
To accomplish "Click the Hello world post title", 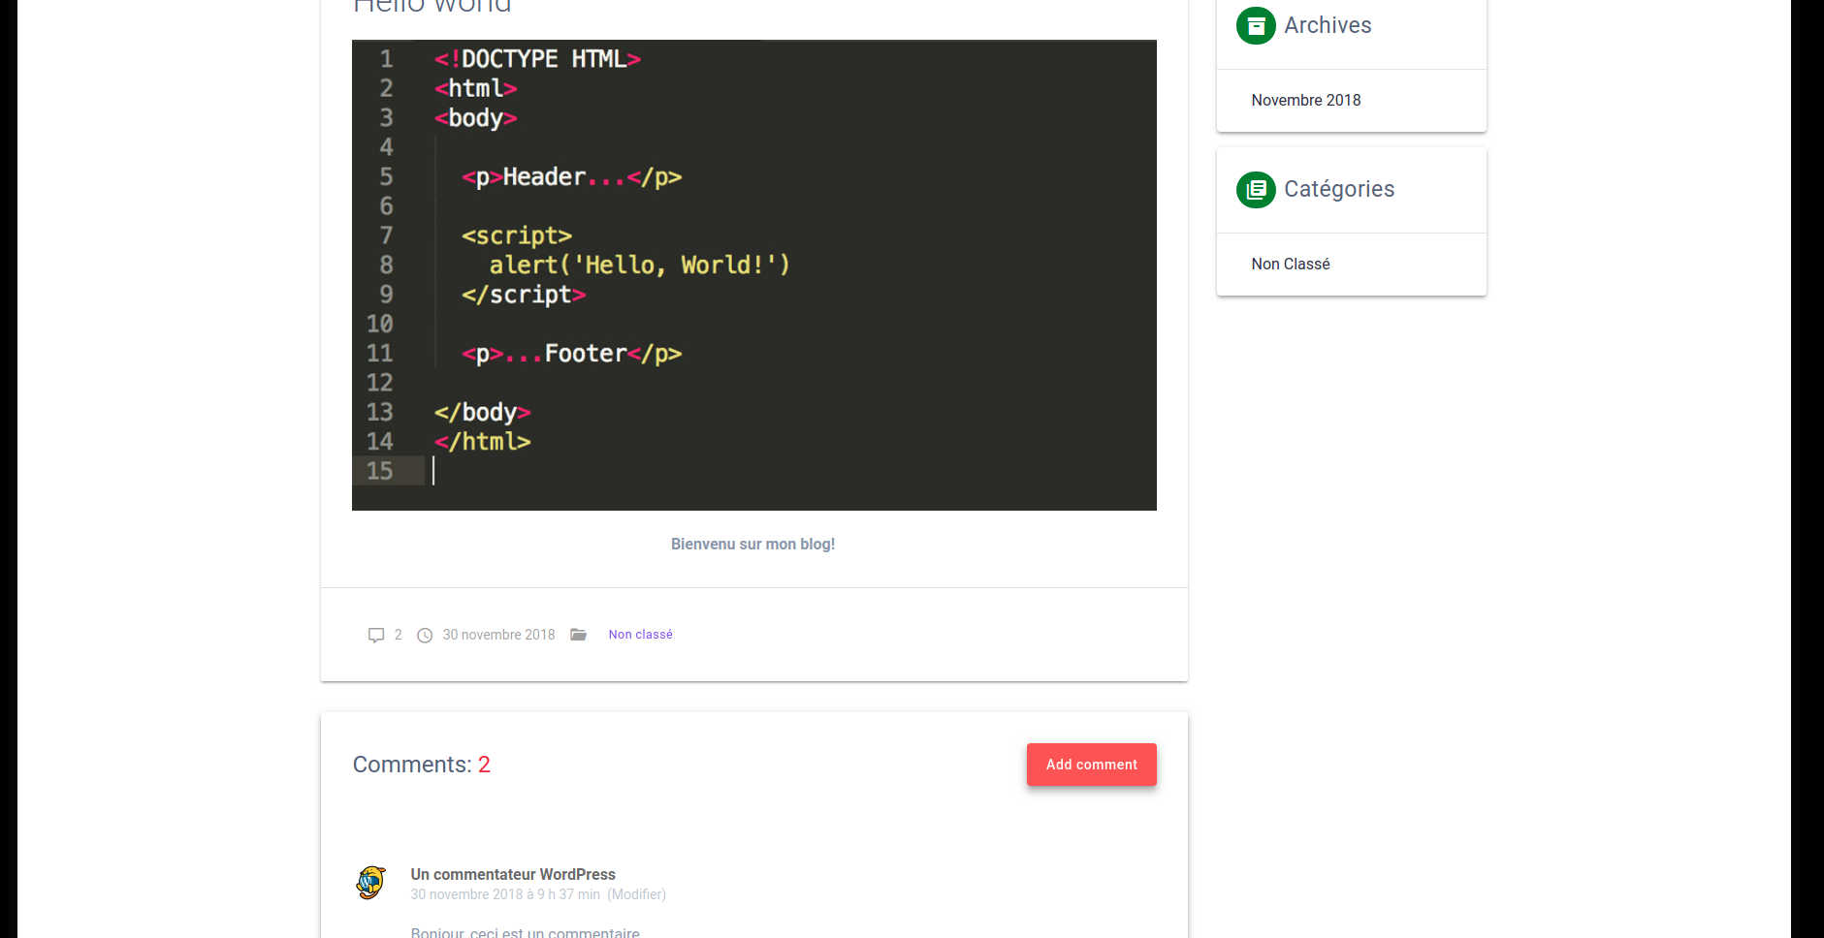I will click(432, 6).
